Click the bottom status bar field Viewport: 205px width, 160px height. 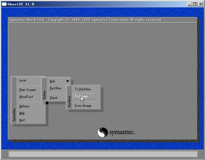(x=103, y=154)
